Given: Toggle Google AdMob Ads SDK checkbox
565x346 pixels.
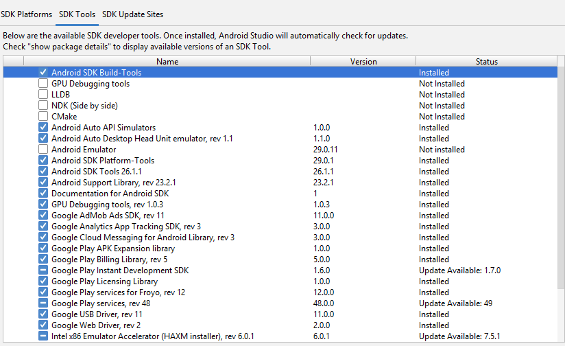Looking at the screenshot, I should click(43, 216).
